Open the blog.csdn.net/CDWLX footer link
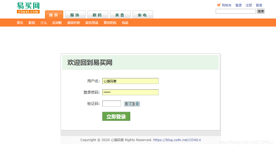The width and height of the screenshot is (276, 147). point(177,140)
